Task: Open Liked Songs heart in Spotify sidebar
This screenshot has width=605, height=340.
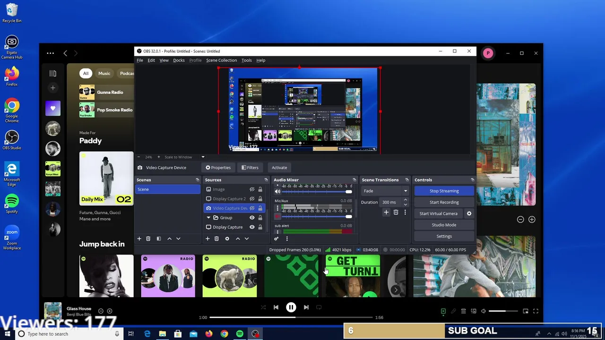Action: (53, 108)
